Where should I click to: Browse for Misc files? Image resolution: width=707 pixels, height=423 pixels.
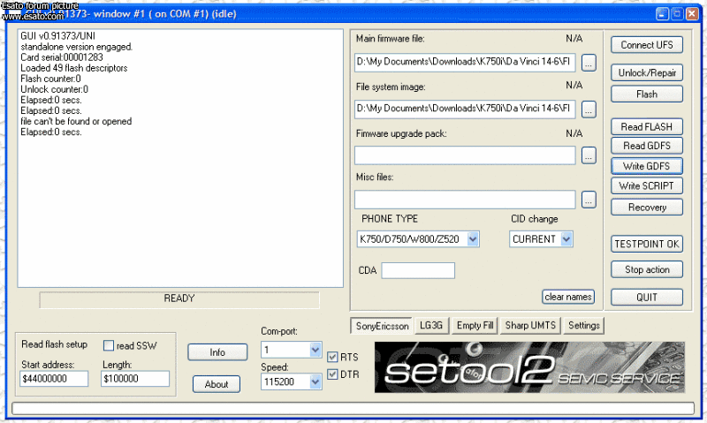(x=589, y=200)
